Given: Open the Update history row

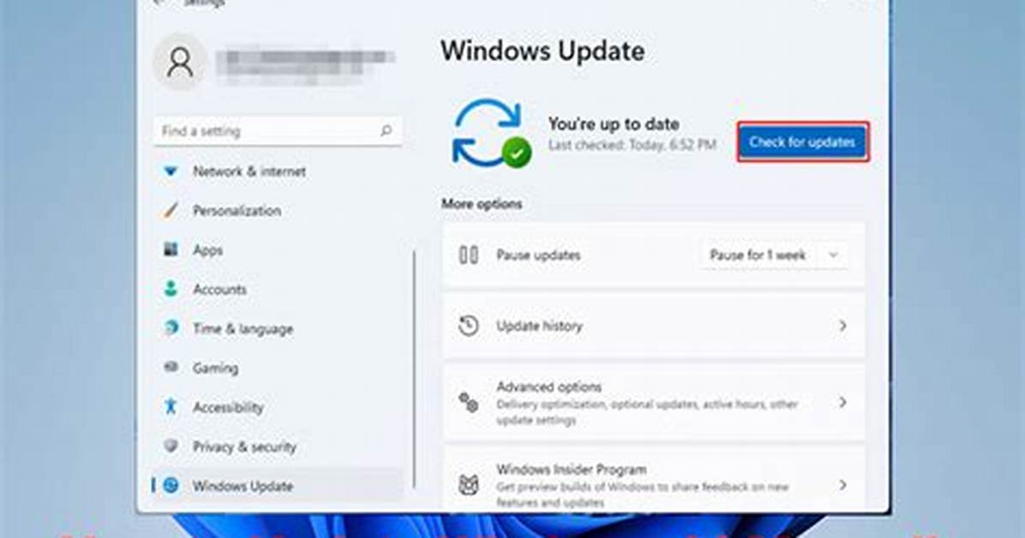Looking at the screenshot, I should click(x=654, y=326).
